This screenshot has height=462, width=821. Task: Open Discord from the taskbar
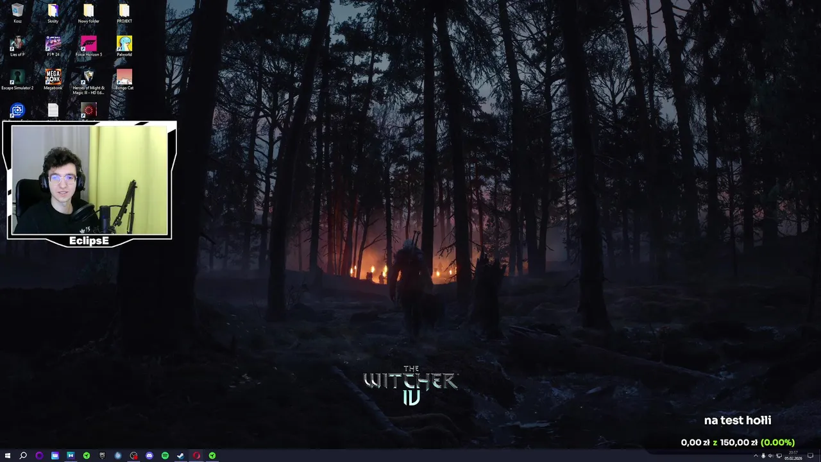pyautogui.click(x=149, y=456)
